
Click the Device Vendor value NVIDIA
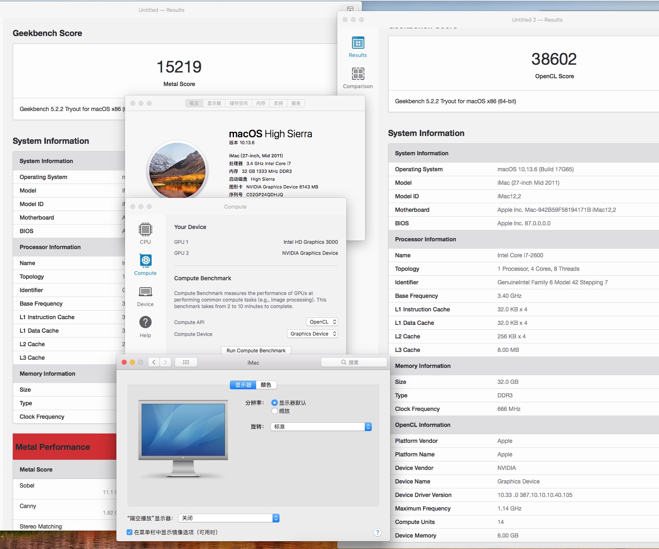point(507,468)
